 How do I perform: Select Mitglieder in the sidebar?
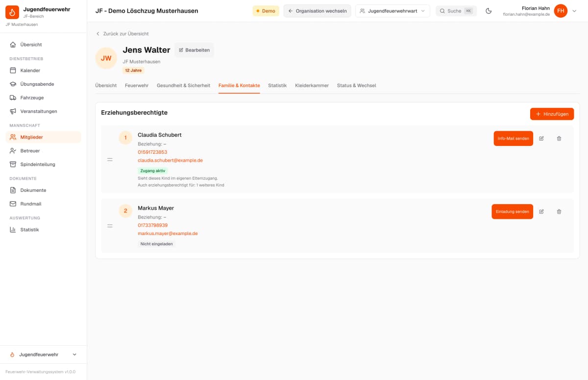tap(43, 137)
